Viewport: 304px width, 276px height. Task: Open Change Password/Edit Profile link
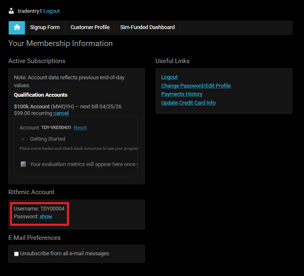196,85
